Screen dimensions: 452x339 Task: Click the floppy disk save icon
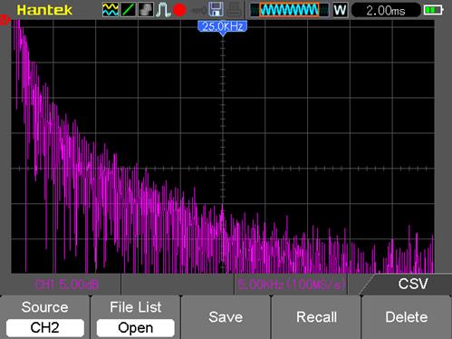click(x=216, y=9)
